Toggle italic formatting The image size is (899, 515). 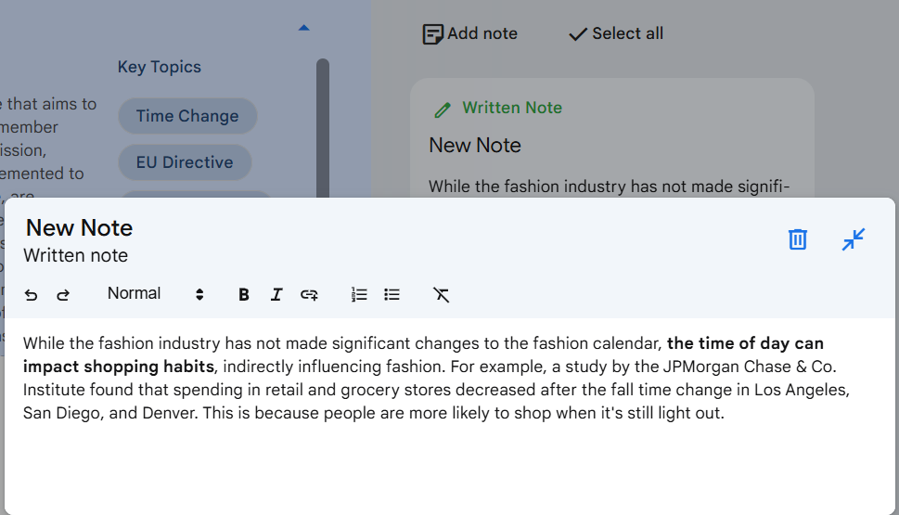tap(276, 295)
